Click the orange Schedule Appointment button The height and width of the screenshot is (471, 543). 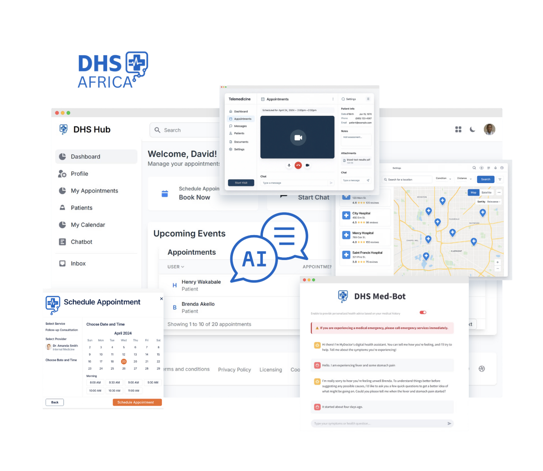coord(137,402)
